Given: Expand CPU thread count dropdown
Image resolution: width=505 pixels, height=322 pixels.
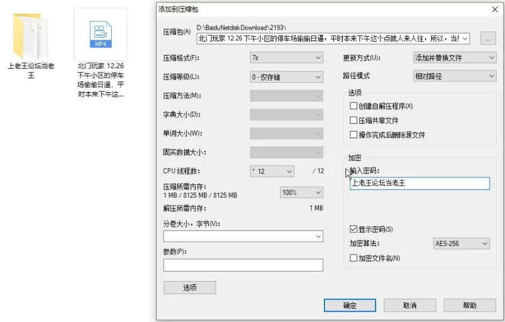Looking at the screenshot, I should pos(272,171).
